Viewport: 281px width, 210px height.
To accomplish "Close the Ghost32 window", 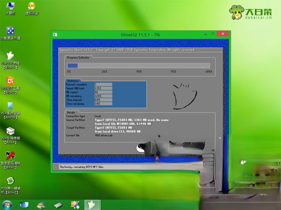I will (x=223, y=34).
